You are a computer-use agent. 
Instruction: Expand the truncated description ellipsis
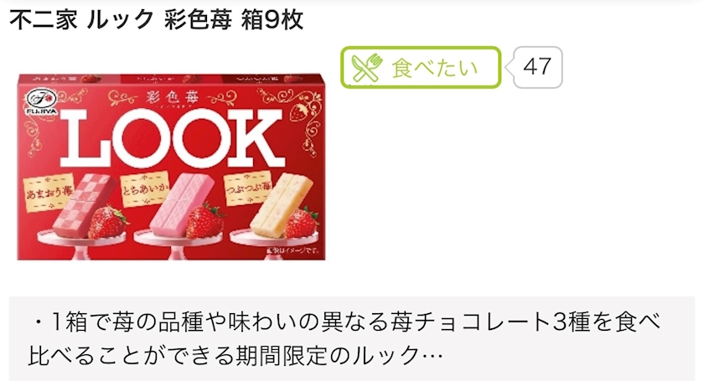tap(432, 357)
